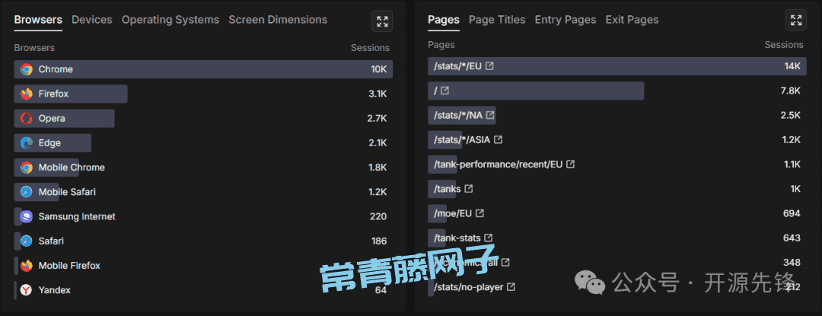Open external link for /tank-performance/recent/EU

click(x=570, y=164)
